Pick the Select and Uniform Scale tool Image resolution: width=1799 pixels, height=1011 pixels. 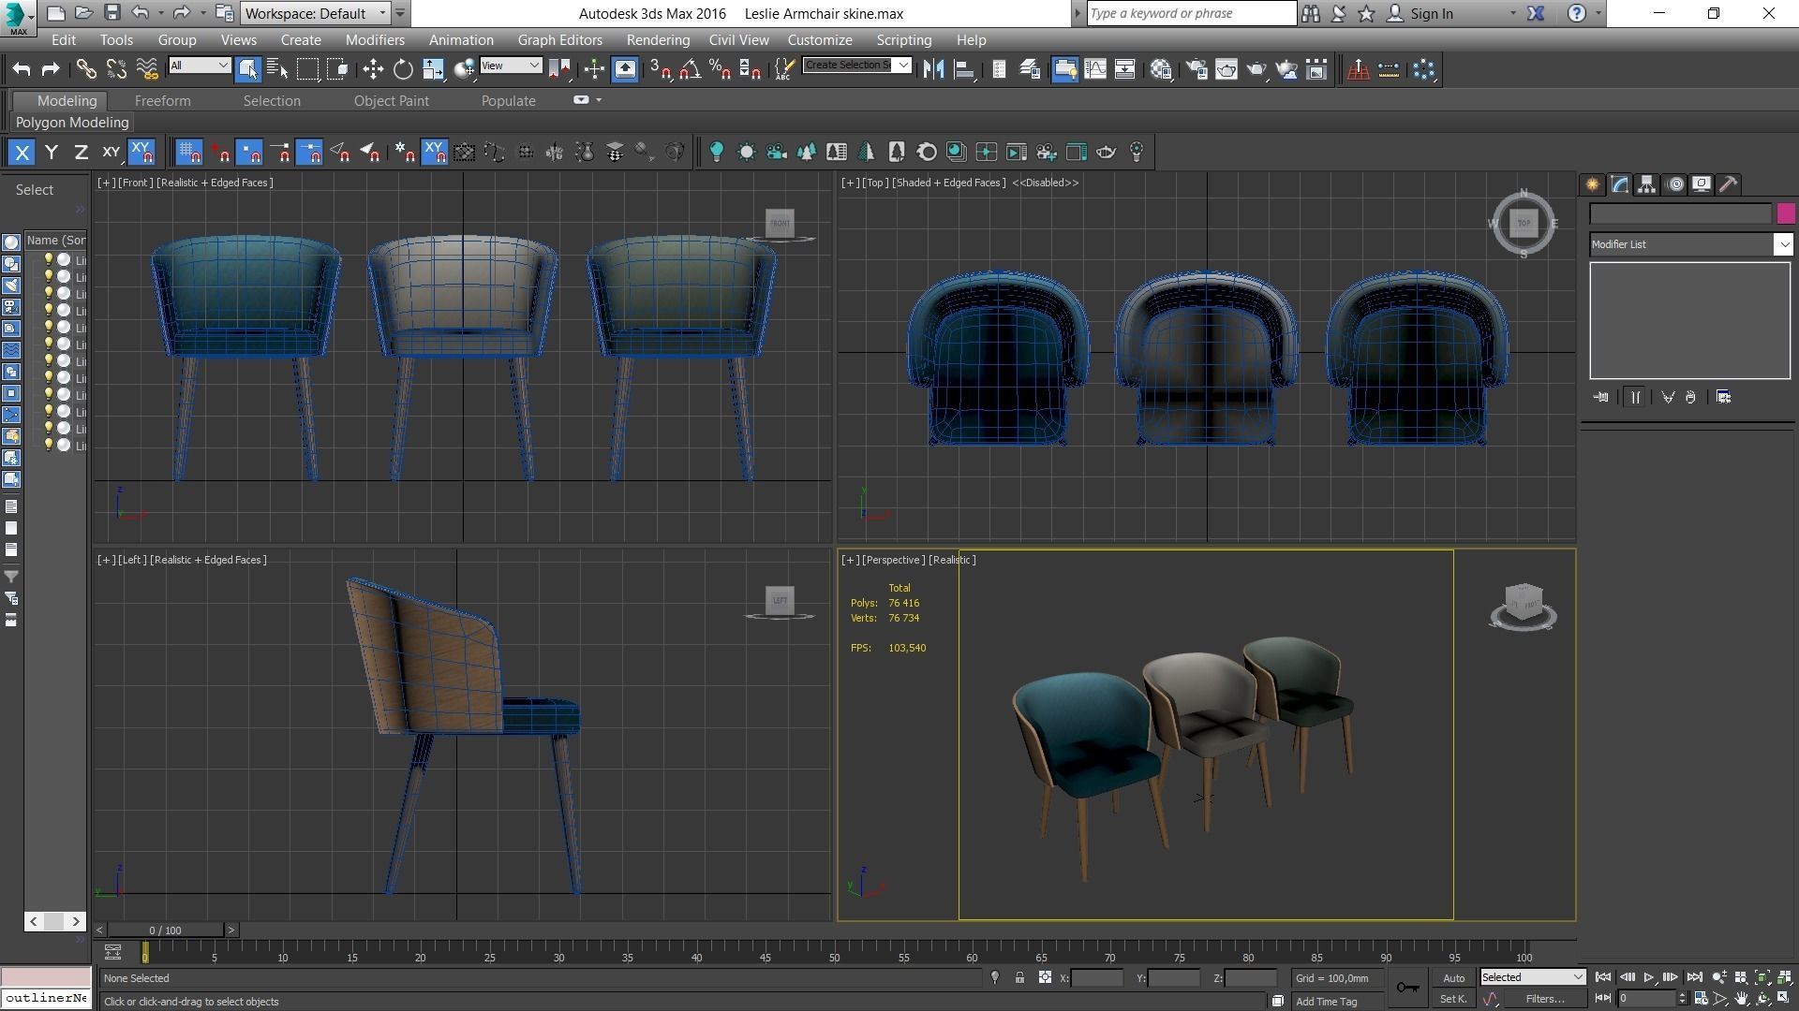(433, 69)
